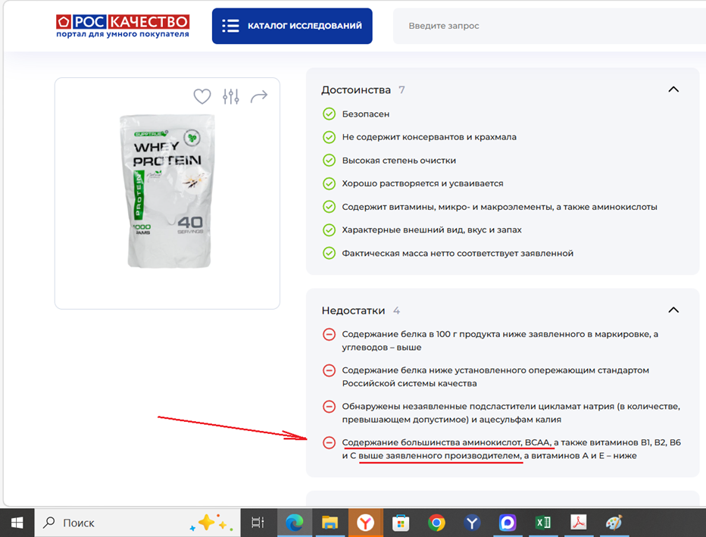Image resolution: width=706 pixels, height=537 pixels.
Task: Share product using arrow icon
Action: tap(259, 96)
